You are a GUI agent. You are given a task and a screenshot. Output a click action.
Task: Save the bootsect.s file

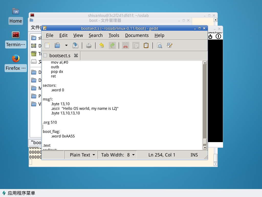coord(75,45)
